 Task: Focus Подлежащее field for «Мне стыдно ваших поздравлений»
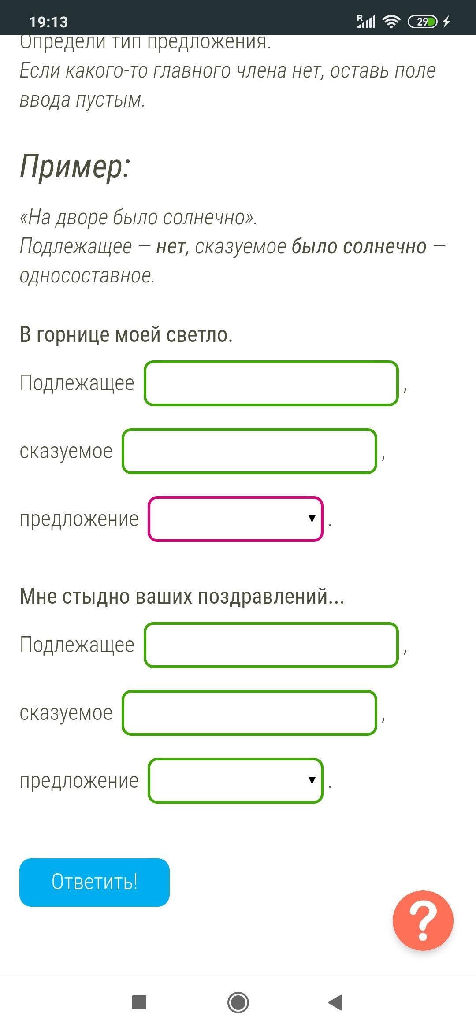[x=271, y=645]
